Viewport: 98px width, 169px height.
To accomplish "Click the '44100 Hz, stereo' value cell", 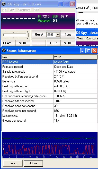I will [75, 72].
